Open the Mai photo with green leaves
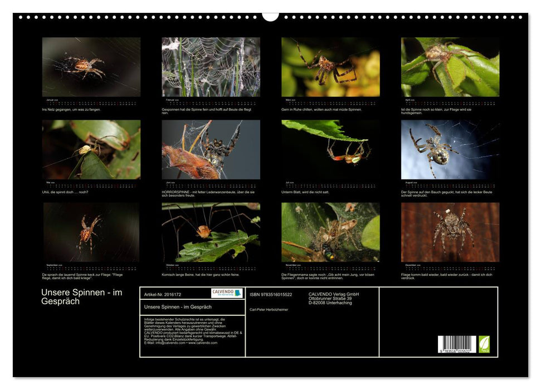The width and height of the screenshot is (541, 390). (91, 149)
